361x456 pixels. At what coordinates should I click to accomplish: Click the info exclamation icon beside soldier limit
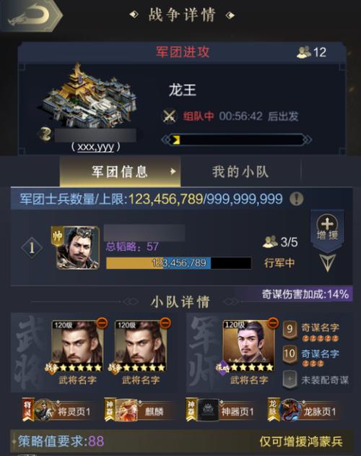point(297,199)
